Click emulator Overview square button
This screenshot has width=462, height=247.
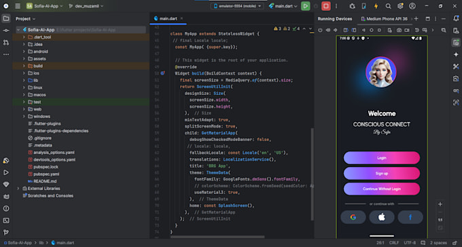click(x=379, y=30)
